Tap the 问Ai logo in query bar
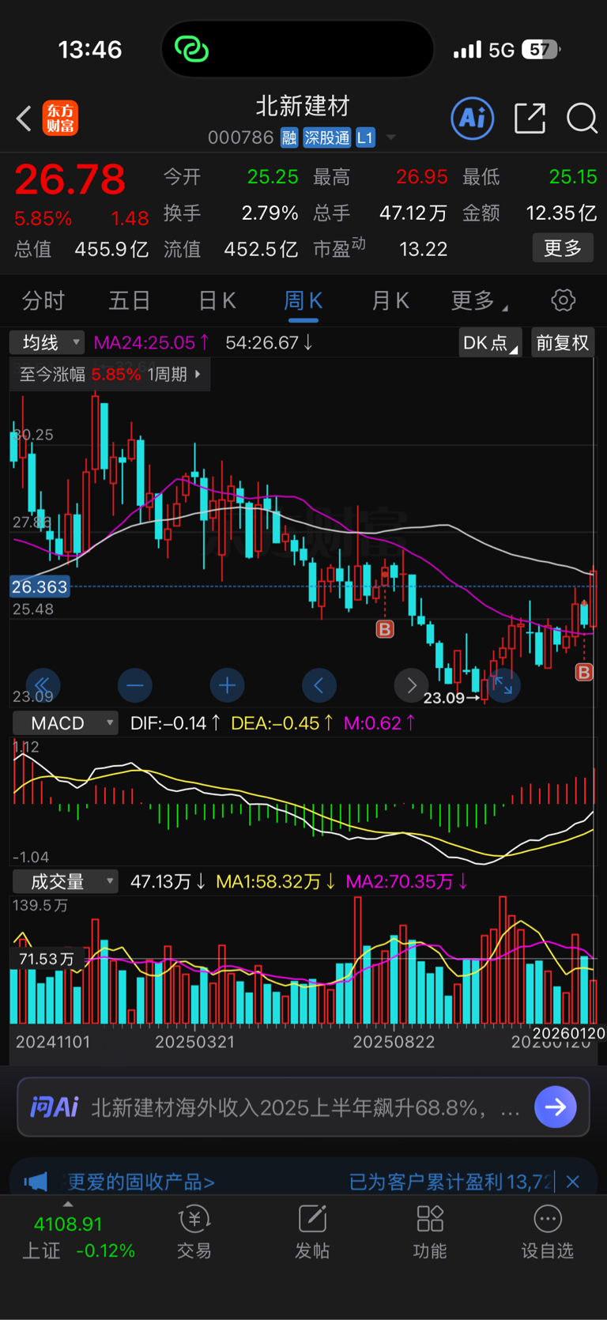The width and height of the screenshot is (607, 1320). point(54,1107)
